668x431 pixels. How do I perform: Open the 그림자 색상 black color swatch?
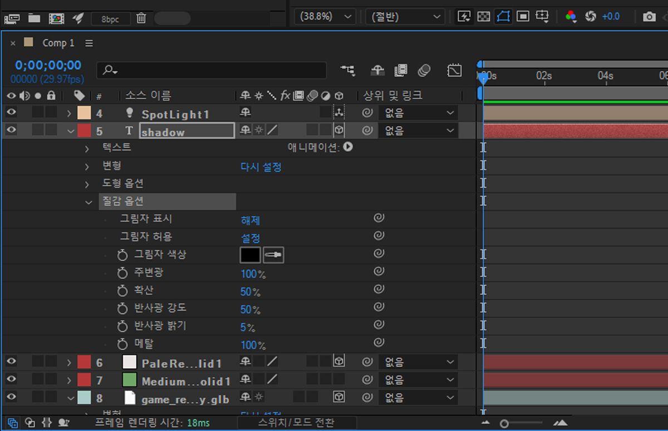pyautogui.click(x=250, y=255)
